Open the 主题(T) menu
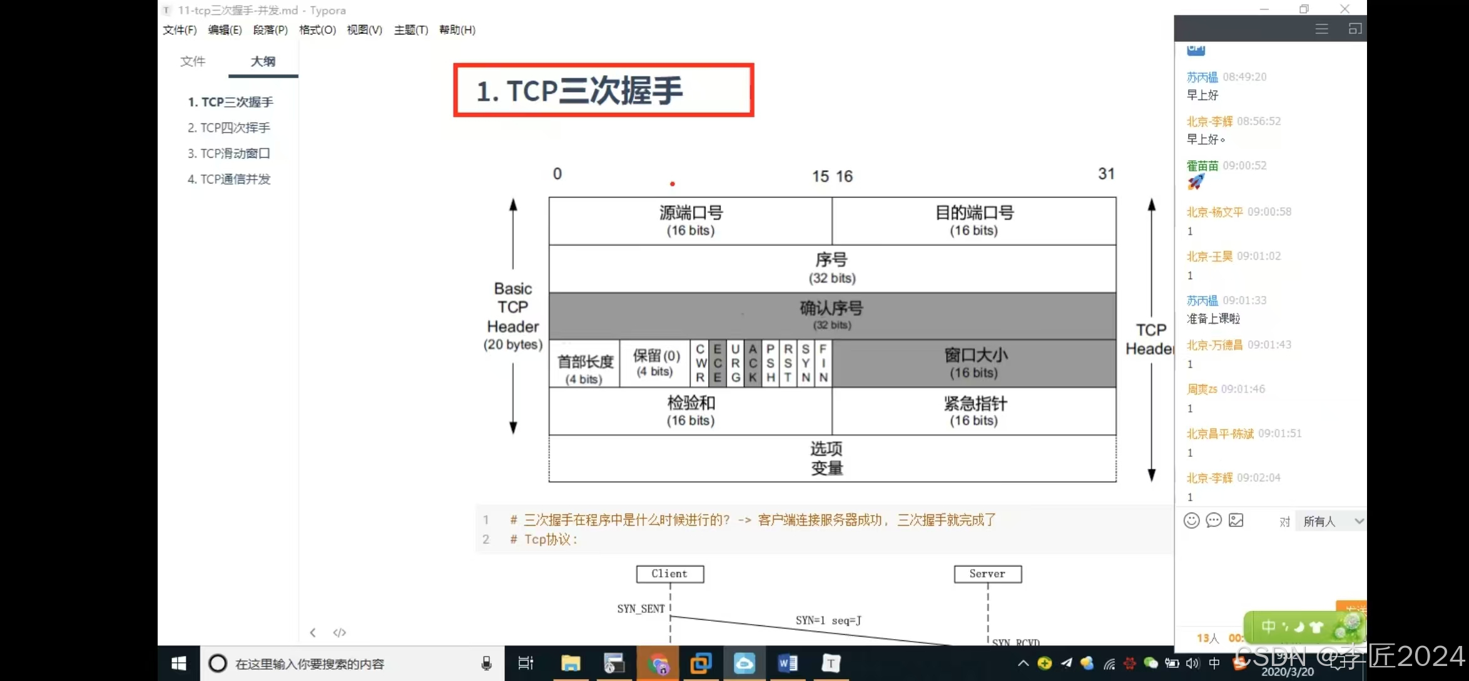The height and width of the screenshot is (681, 1469). [x=411, y=30]
